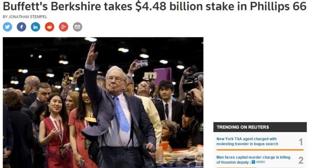Image resolution: width=309 pixels, height=168 pixels.
Task: Share article on LinkedIn icon
Action: 35,27
